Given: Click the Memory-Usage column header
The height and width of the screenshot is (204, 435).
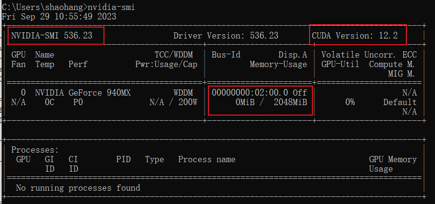Looking at the screenshot, I should pyautogui.click(x=278, y=64).
